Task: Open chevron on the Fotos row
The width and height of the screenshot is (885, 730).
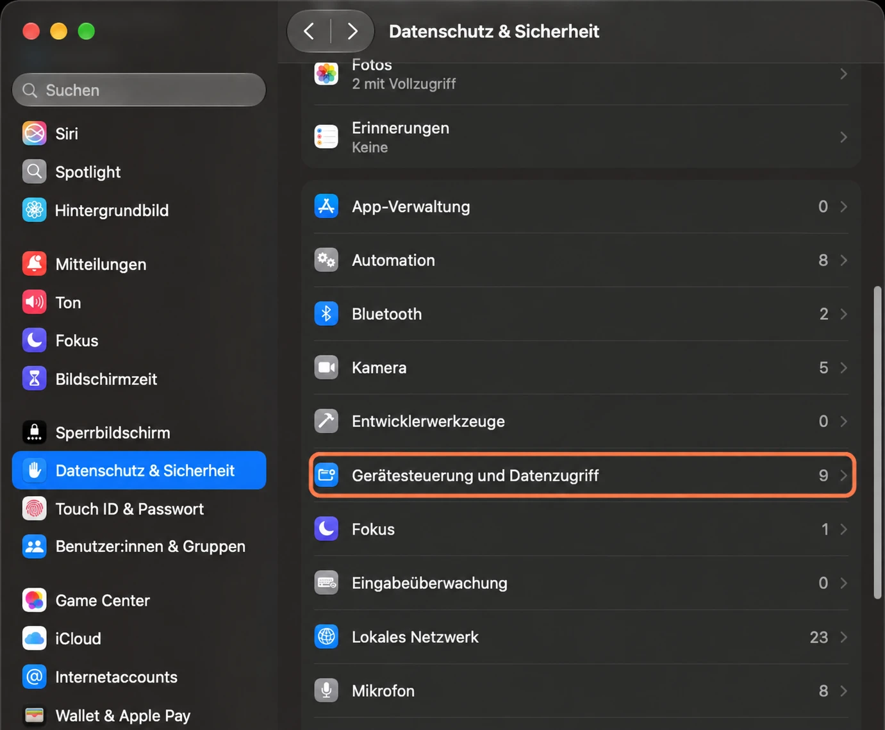Action: pyautogui.click(x=843, y=74)
